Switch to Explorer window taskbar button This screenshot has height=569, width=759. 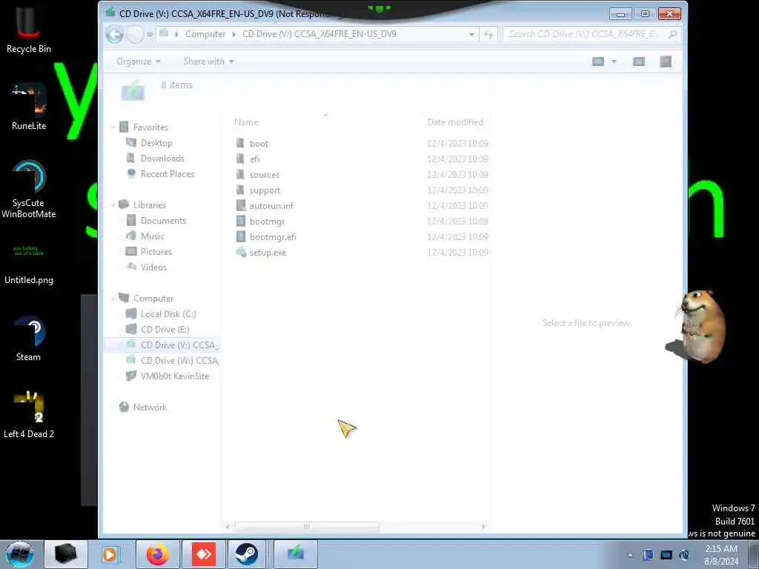(x=296, y=554)
